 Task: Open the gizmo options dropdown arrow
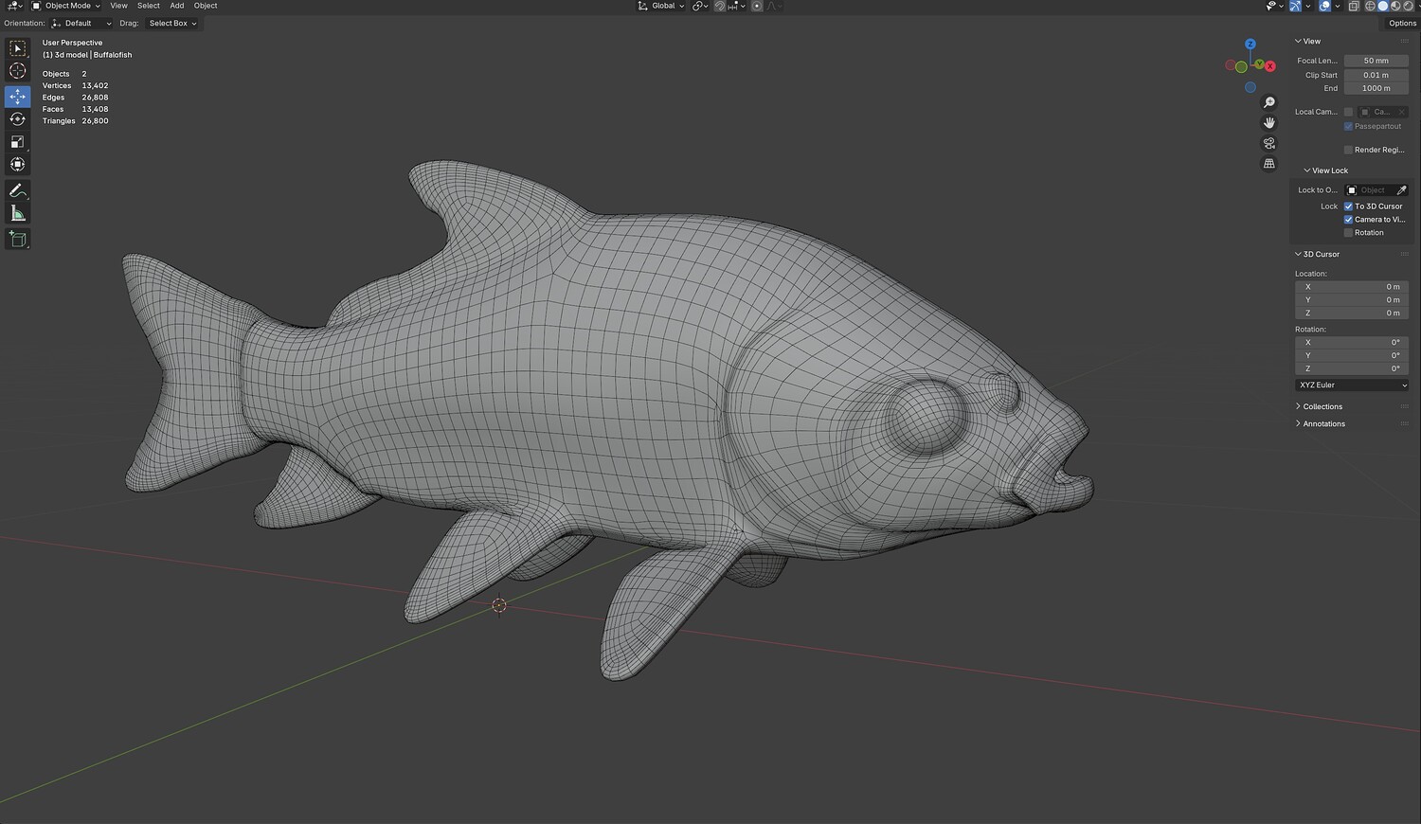pyautogui.click(x=1308, y=6)
